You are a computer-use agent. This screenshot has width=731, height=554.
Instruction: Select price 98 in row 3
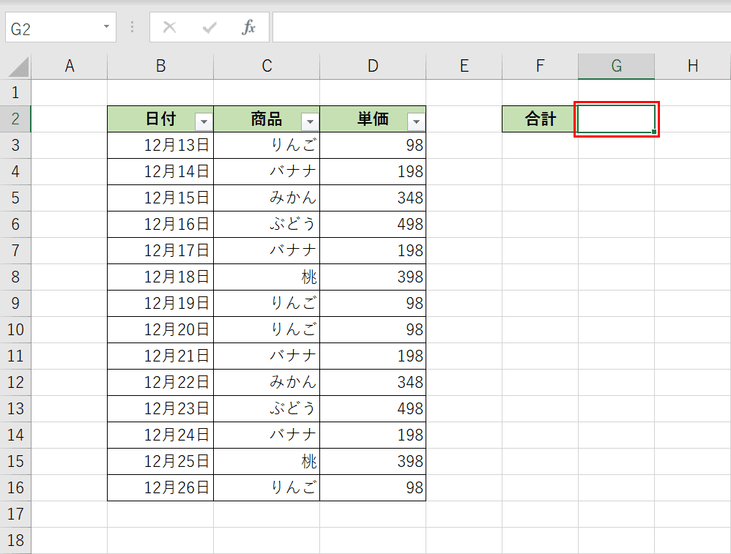(373, 146)
